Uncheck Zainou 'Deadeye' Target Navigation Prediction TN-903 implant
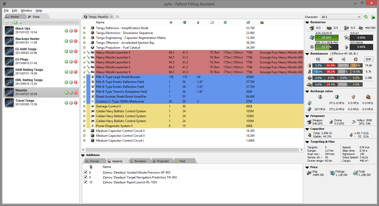The width and height of the screenshot is (379, 206). 86,177
